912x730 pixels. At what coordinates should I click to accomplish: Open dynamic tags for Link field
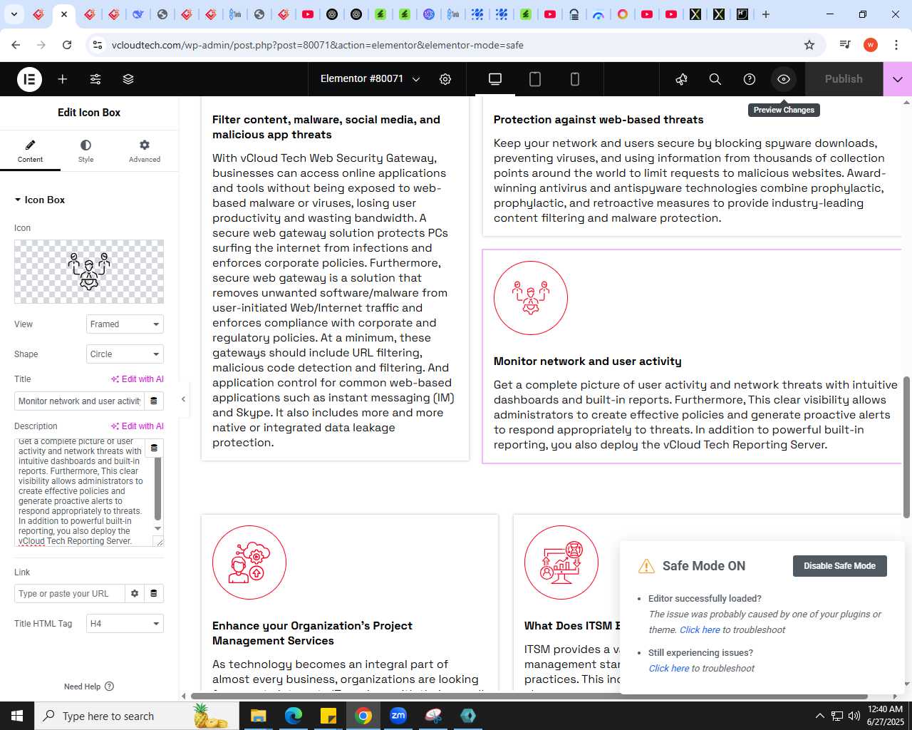(x=153, y=593)
